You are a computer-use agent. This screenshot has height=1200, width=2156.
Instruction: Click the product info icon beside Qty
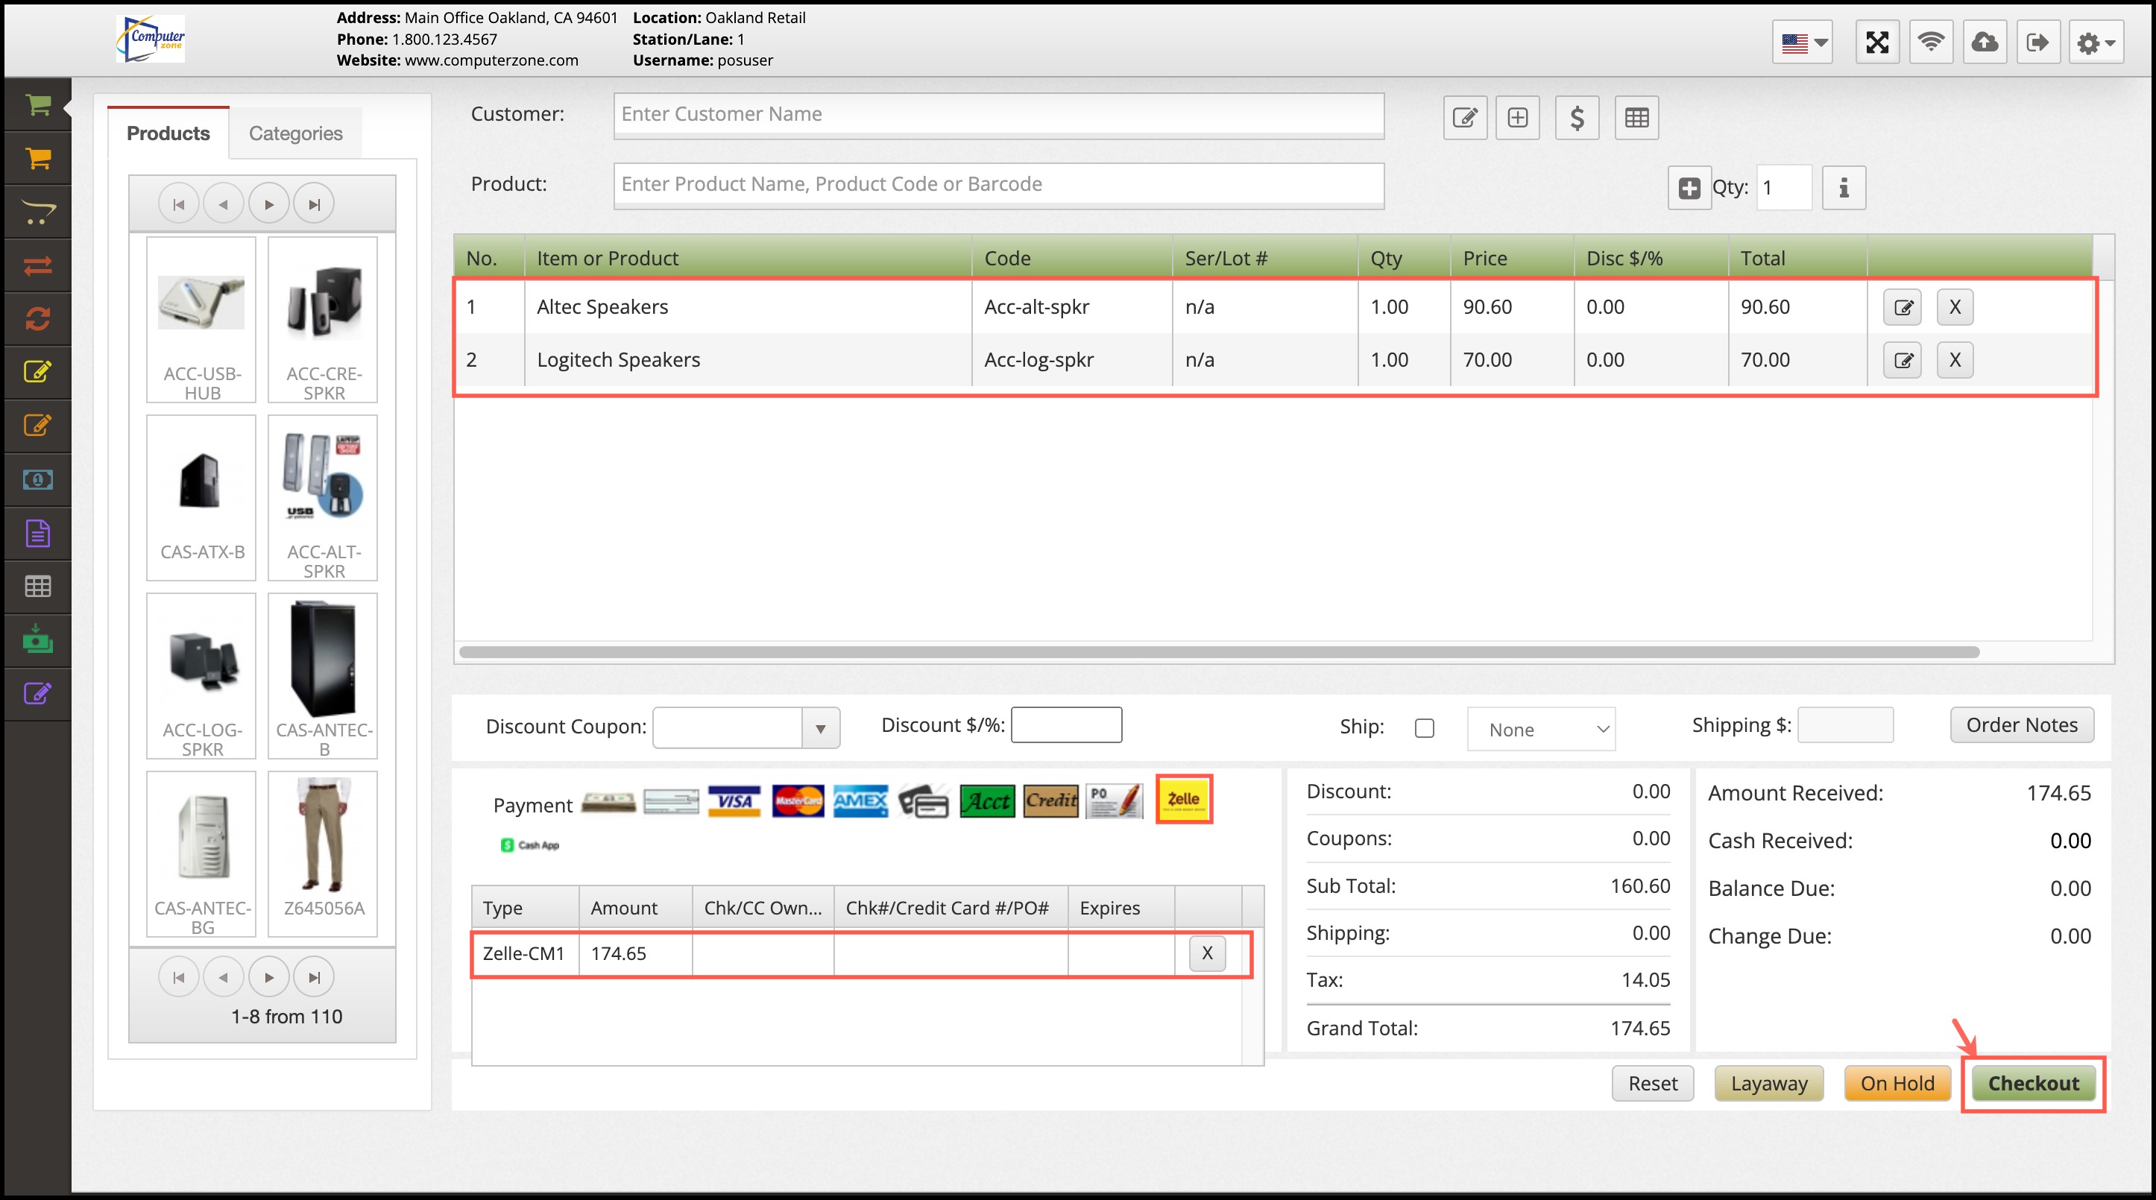coord(1844,187)
